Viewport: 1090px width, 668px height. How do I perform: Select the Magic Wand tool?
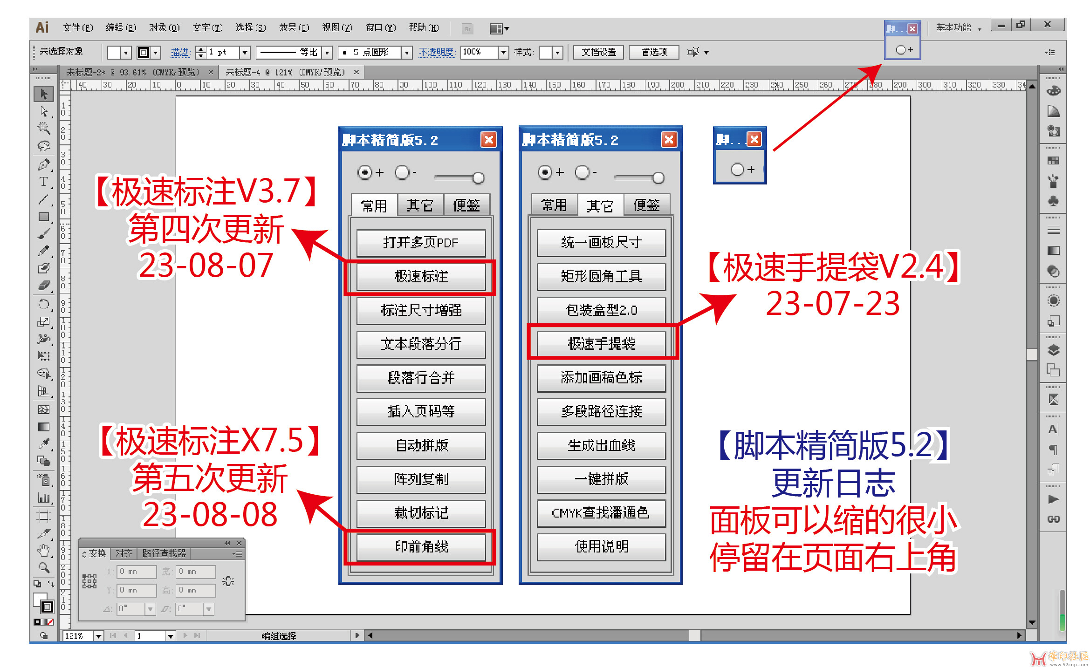(44, 128)
